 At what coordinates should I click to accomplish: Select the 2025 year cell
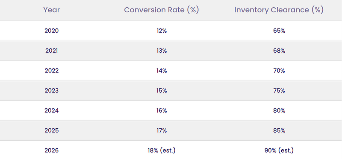coord(52,131)
